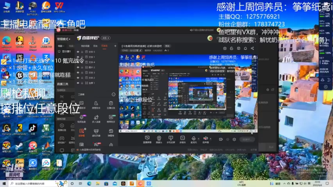This screenshot has width=333, height=187.
Task: Hide the 文本 2 source layer
Action: point(78,78)
